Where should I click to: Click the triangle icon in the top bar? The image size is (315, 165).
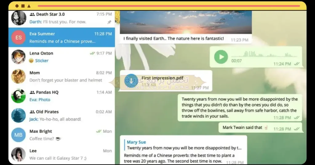(x=29, y=6)
